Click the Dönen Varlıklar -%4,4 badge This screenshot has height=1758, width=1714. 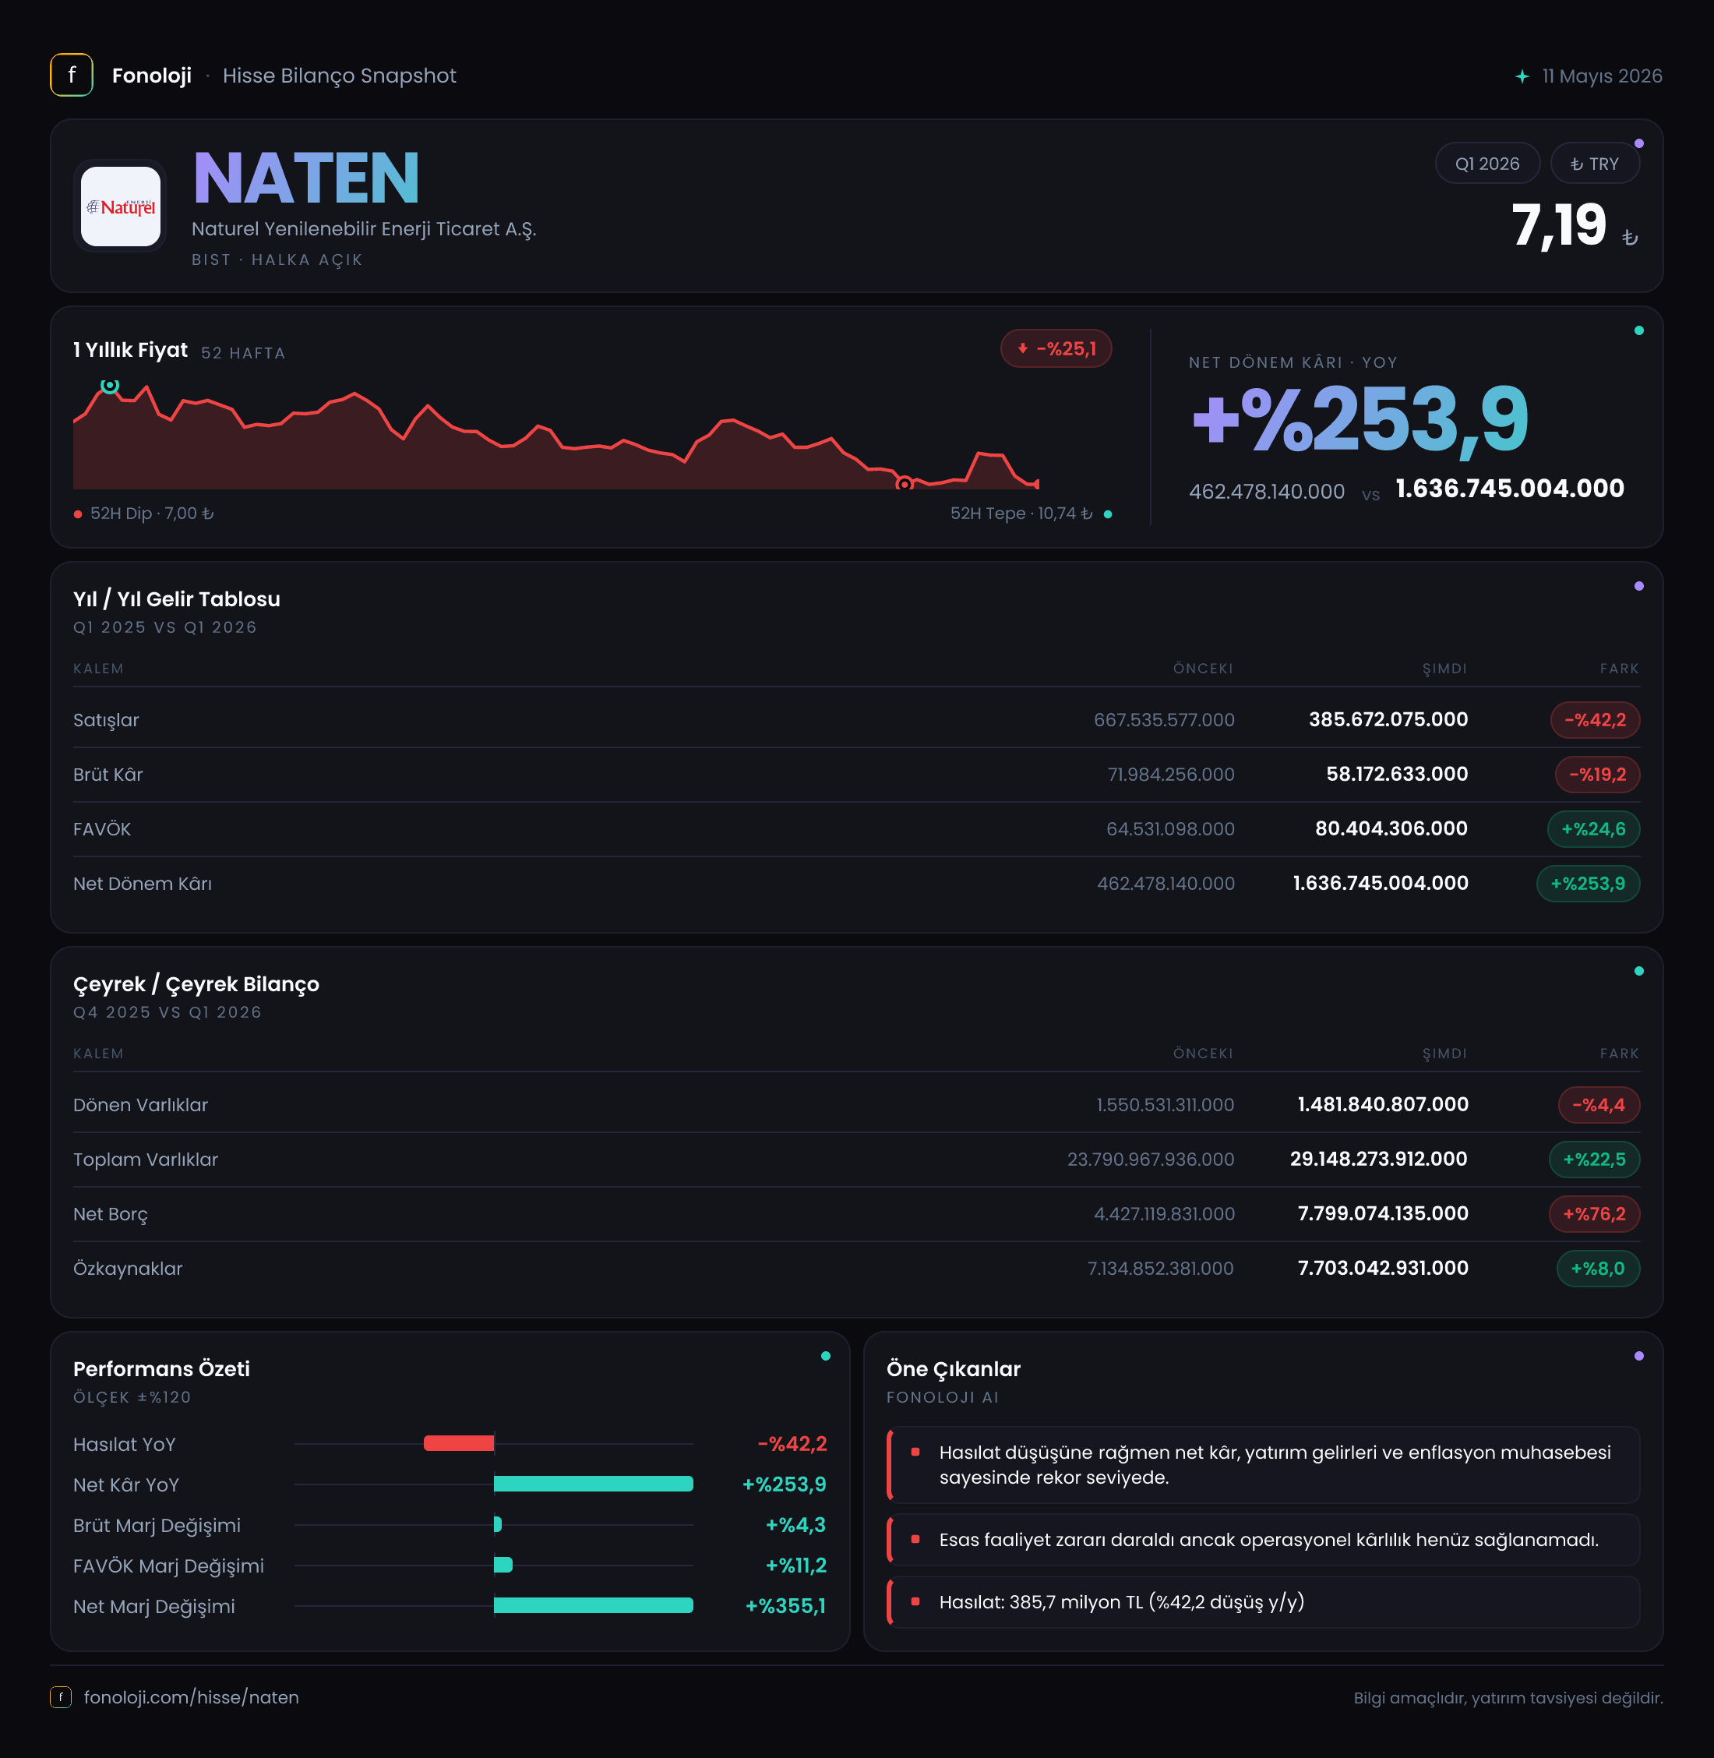click(x=1598, y=1105)
